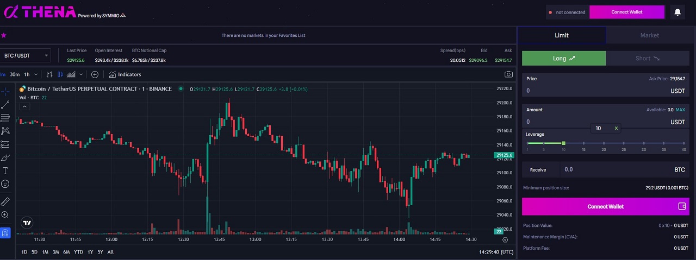Select the bars chart style icon
Screen dimensions: 696x260
pyautogui.click(x=49, y=74)
